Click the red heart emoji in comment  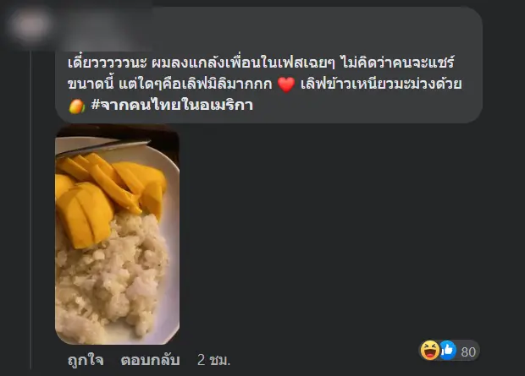[x=286, y=84]
